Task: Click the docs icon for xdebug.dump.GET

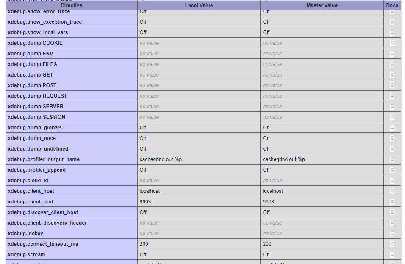Action: pyautogui.click(x=392, y=74)
